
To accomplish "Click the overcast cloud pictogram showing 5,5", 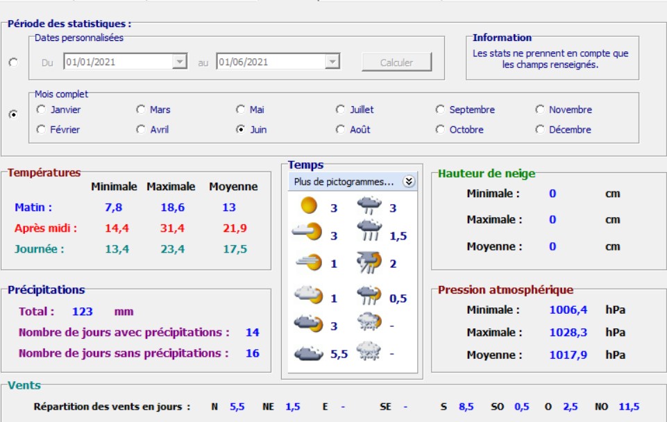I will 309,353.
